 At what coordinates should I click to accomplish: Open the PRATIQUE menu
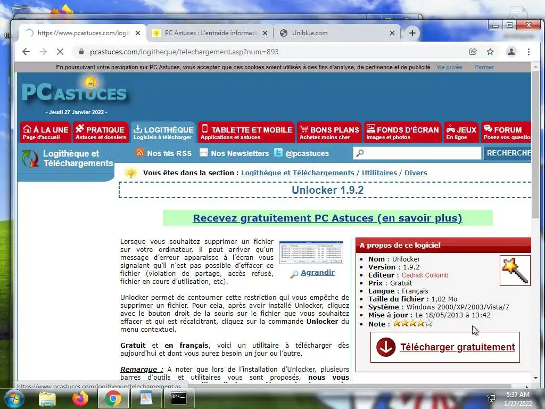pos(101,132)
